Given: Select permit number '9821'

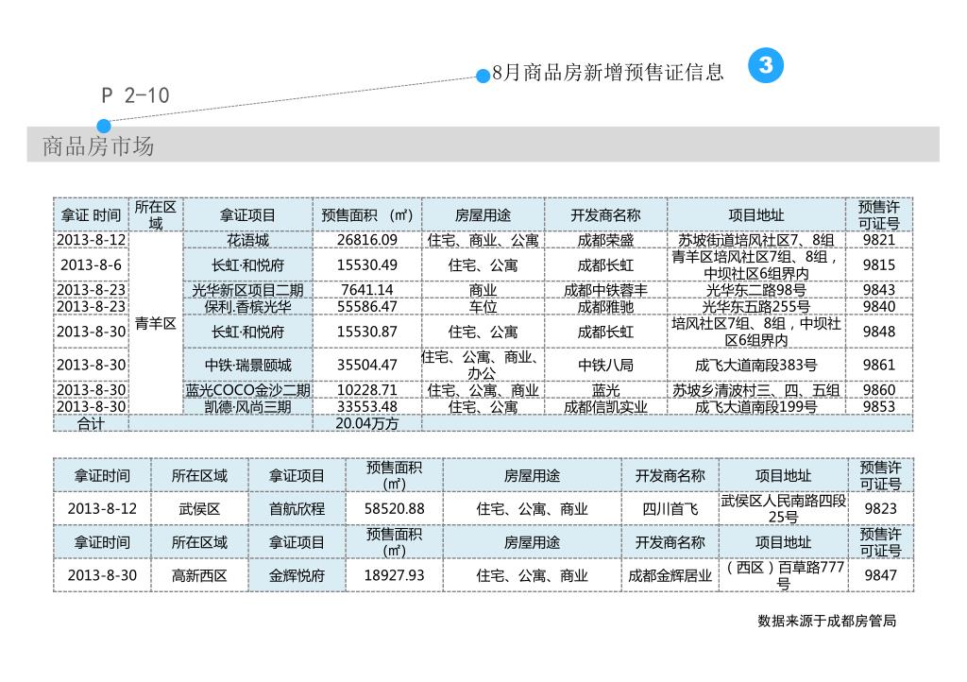Looking at the screenshot, I should click(879, 240).
